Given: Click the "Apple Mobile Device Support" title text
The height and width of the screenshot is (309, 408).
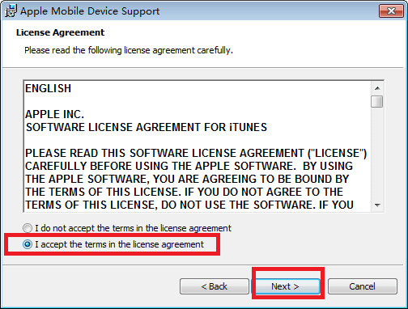Looking at the screenshot, I should pyautogui.click(x=90, y=11).
